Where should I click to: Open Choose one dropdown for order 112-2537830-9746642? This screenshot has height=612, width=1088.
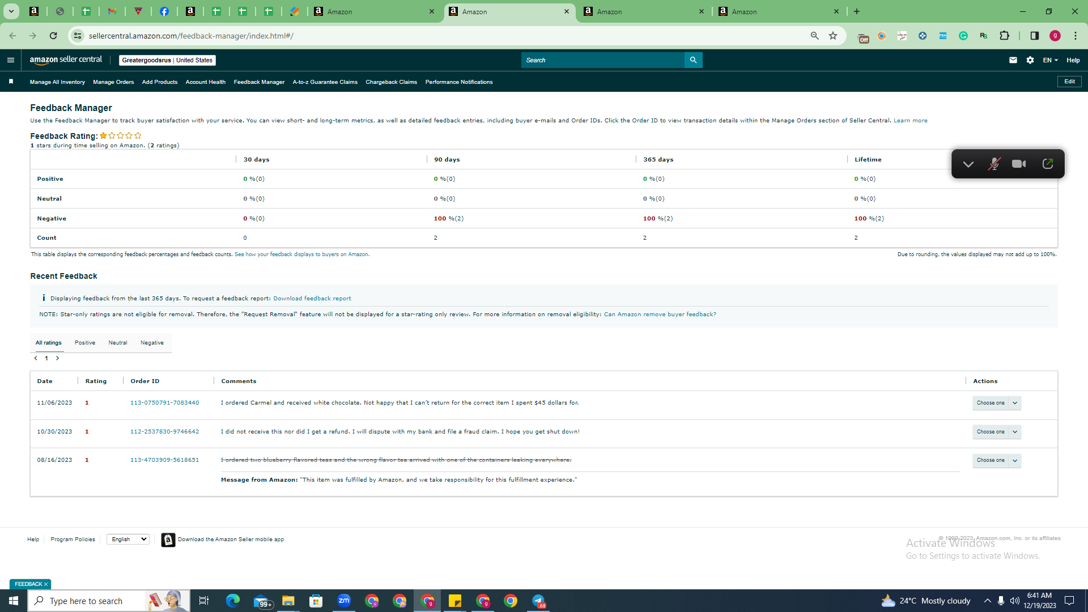997,432
